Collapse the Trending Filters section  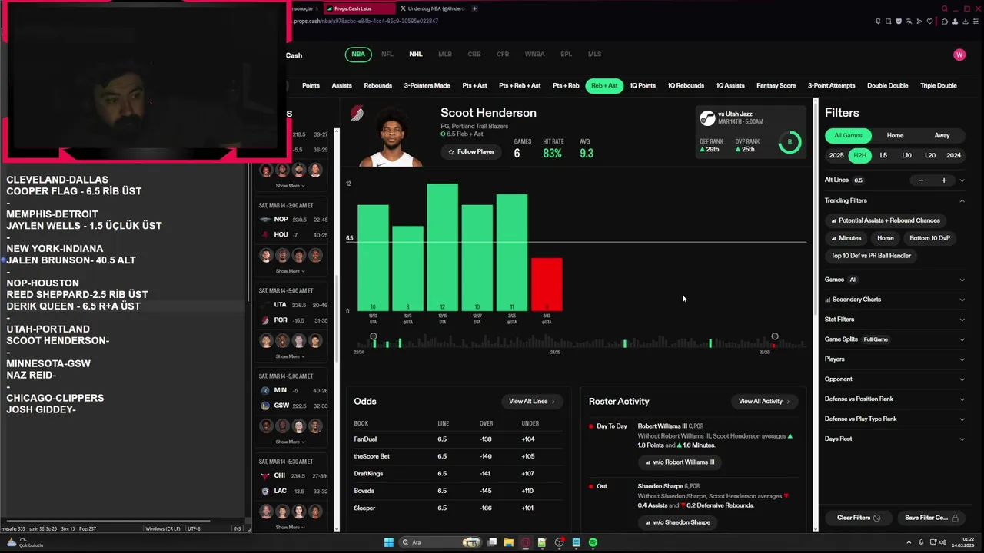tap(962, 200)
